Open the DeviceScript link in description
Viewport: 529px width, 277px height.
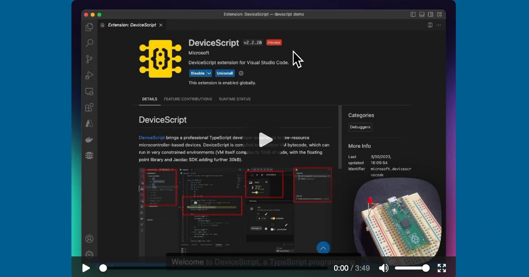click(152, 138)
